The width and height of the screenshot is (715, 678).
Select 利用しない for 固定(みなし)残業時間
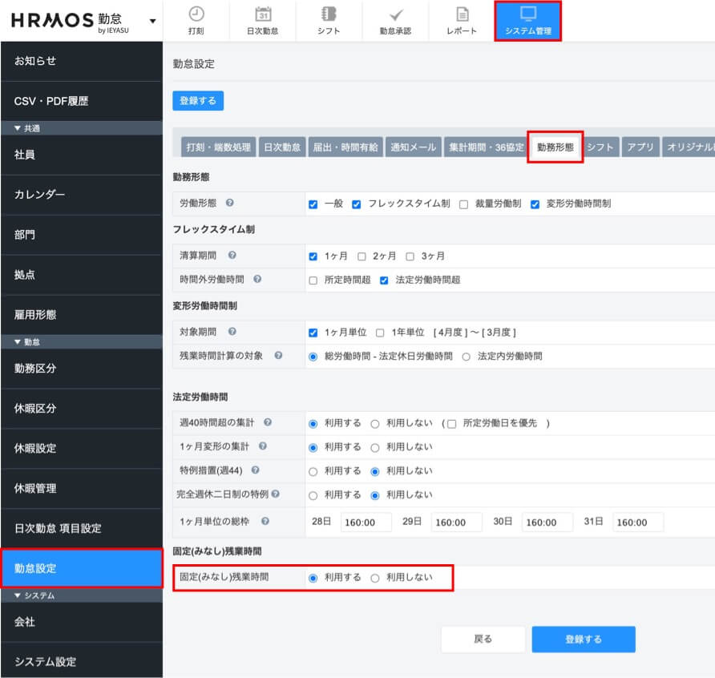coord(375,578)
